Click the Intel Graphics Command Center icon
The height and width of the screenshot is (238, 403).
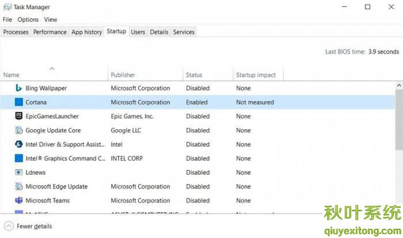pos(19,158)
